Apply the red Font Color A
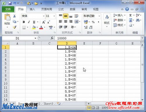The height and width of the screenshot is (112, 146). pyautogui.click(x=41, y=27)
